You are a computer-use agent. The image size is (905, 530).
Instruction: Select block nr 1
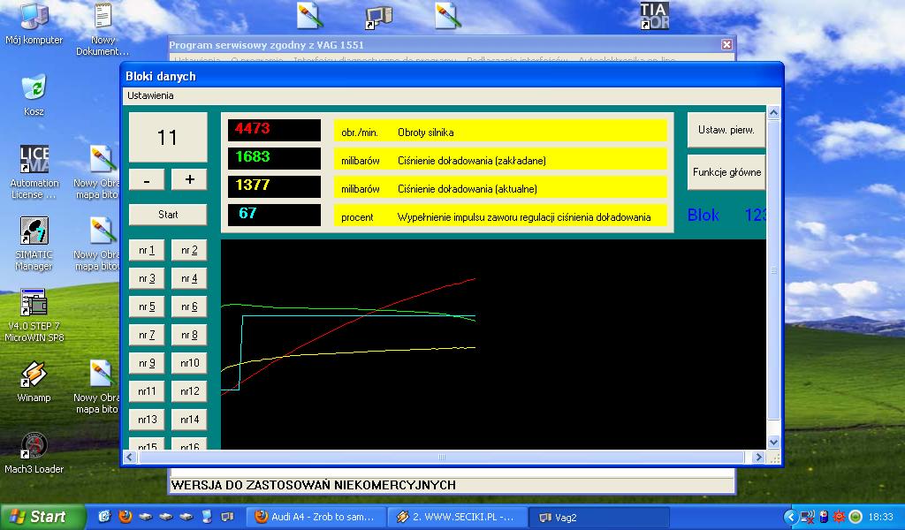pyautogui.click(x=147, y=250)
